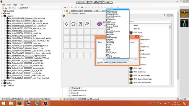Select N_a8e3ee8ec3a5_00000007_Apple1059.dat file
189x106 pixels.
pyautogui.click(x=27, y=56)
